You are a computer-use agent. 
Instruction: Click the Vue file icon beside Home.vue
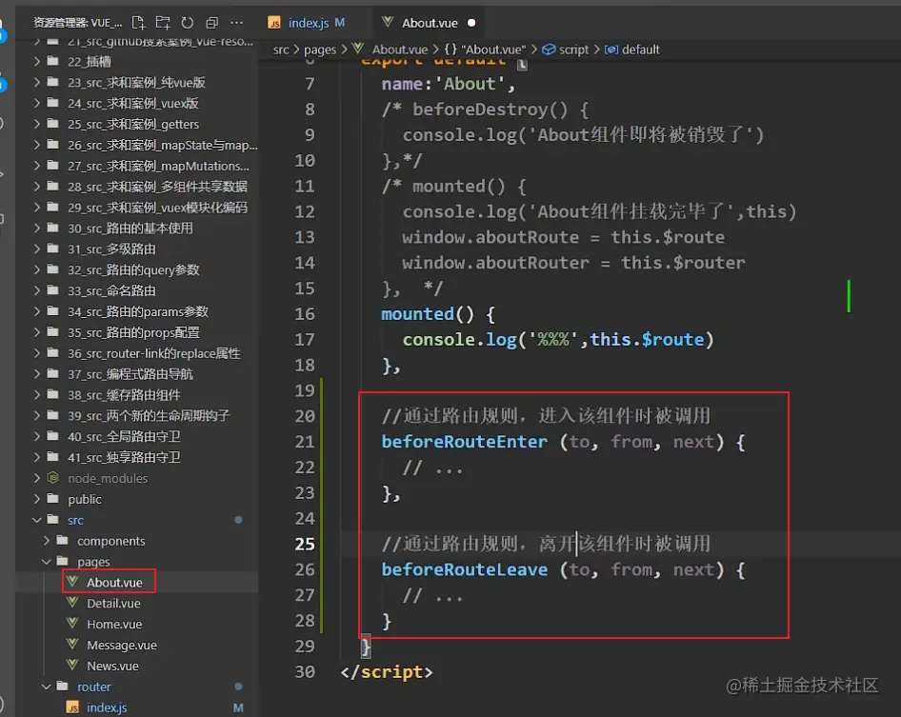pyautogui.click(x=72, y=624)
